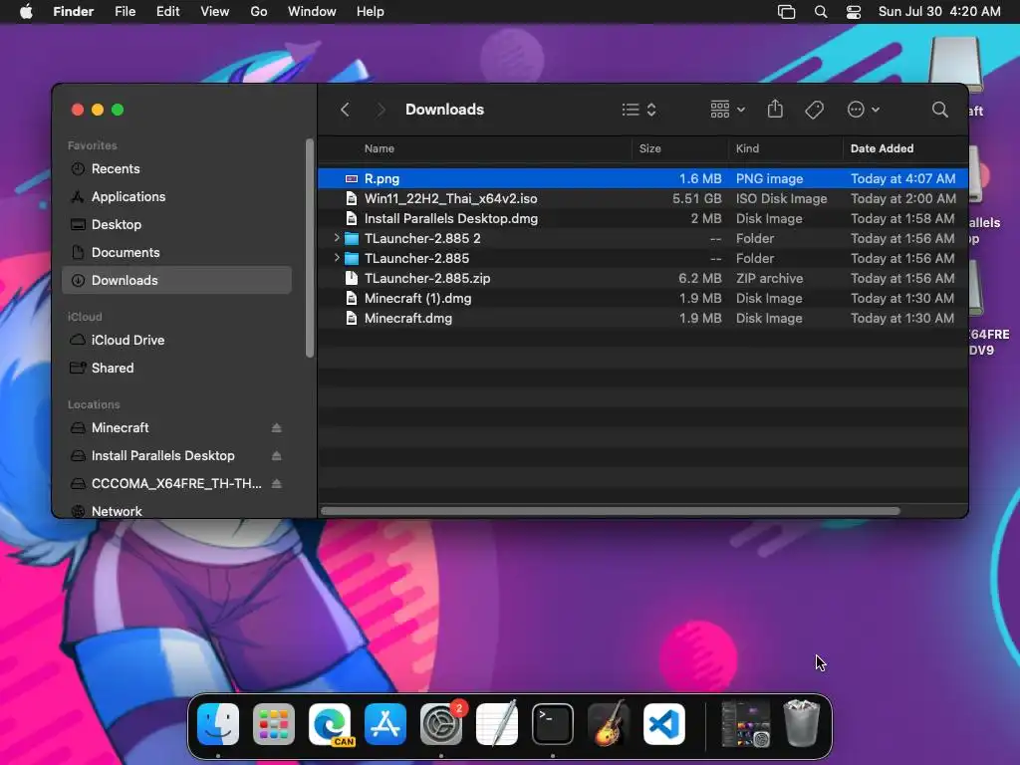
Task: Open Recents in the sidebar
Action: [176, 168]
